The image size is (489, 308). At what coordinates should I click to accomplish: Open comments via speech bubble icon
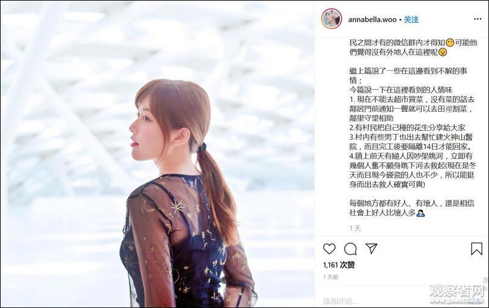[350, 249]
